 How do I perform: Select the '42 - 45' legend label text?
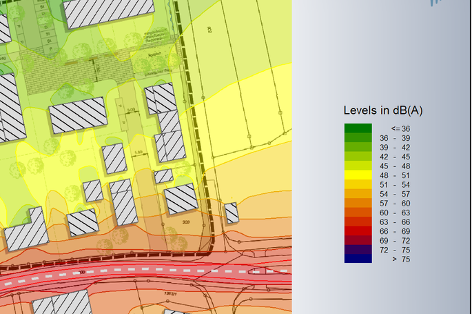[x=395, y=157]
